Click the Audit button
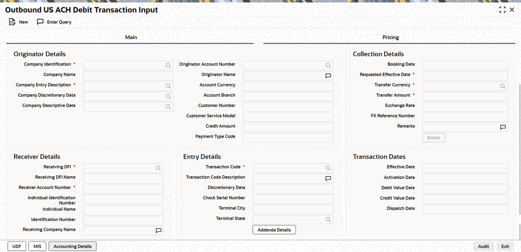 click(483, 246)
